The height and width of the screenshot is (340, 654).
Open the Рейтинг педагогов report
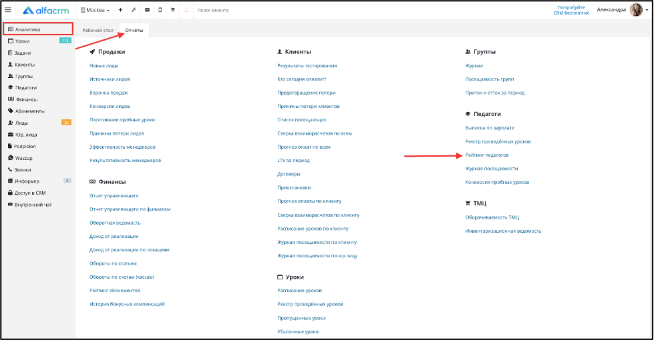click(x=487, y=155)
